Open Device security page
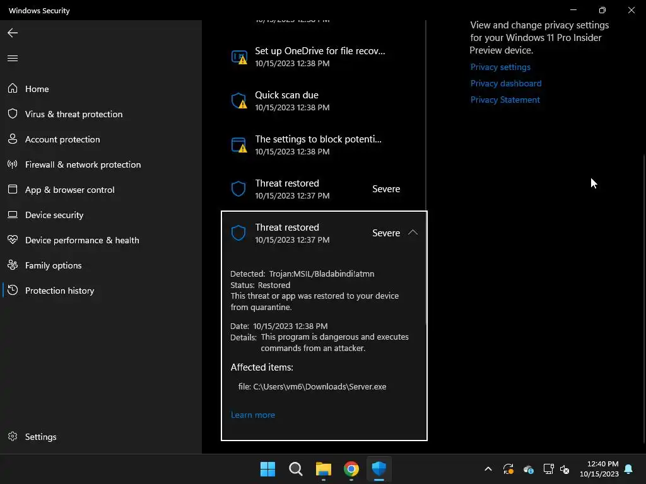Screen dimensions: 646x484 (x=101, y=215)
